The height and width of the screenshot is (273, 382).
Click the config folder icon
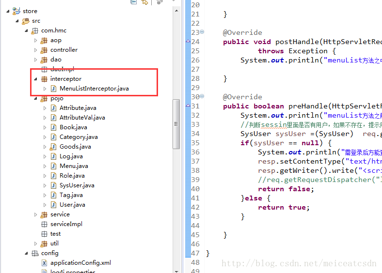pos(35,254)
